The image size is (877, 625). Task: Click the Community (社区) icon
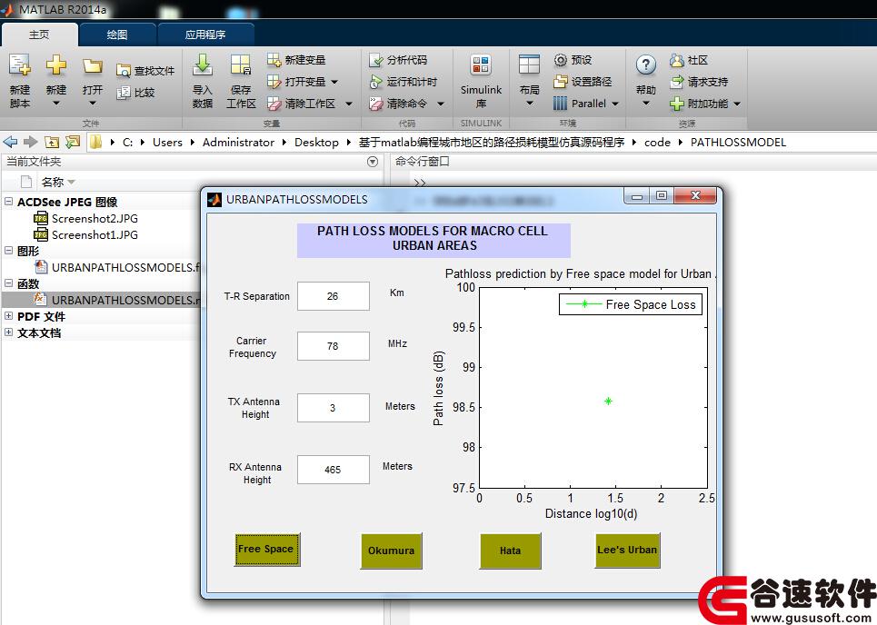pyautogui.click(x=677, y=60)
